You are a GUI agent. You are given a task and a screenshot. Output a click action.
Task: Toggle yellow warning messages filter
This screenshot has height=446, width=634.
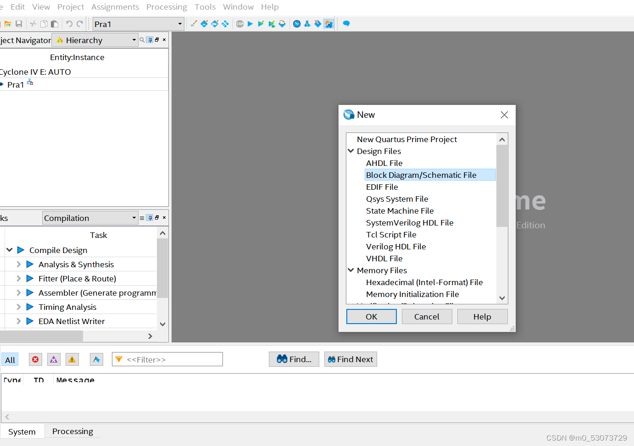[x=72, y=359]
